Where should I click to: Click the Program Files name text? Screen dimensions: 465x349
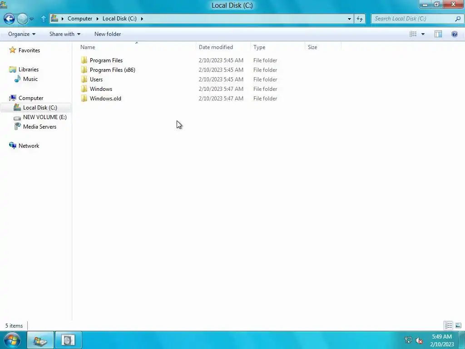(106, 60)
